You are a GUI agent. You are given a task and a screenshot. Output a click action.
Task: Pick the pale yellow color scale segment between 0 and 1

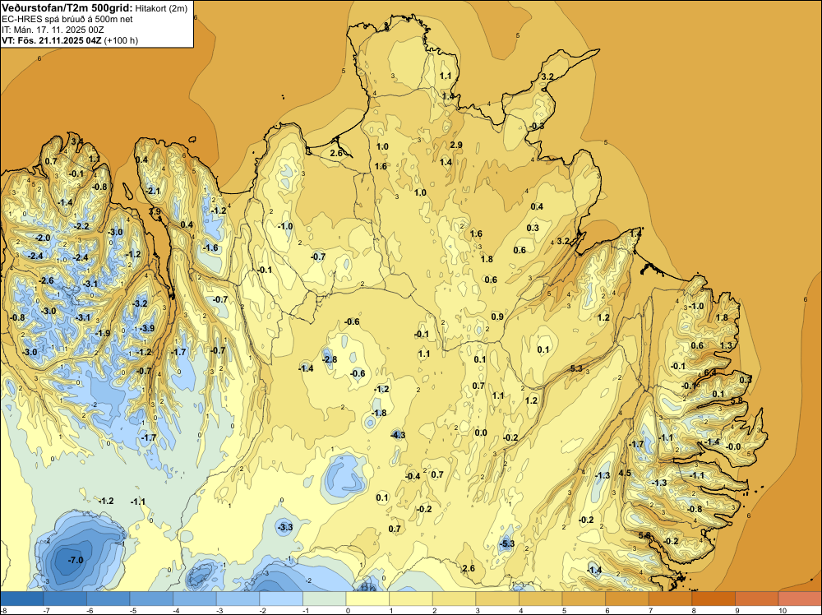coord(367,599)
